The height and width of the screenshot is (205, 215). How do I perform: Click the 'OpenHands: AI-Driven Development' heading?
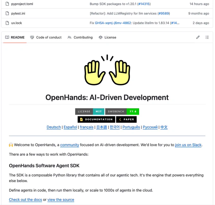pos(107,97)
